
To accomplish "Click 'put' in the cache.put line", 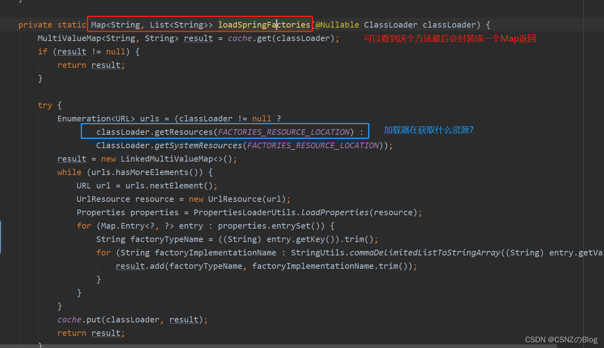I will click(x=94, y=320).
